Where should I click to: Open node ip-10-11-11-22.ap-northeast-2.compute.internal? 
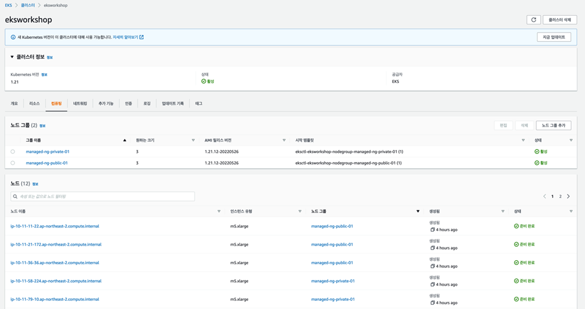(x=55, y=227)
